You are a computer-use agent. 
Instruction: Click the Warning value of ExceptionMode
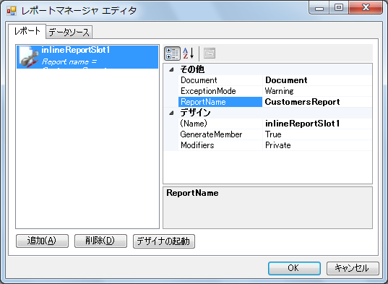pos(317,91)
